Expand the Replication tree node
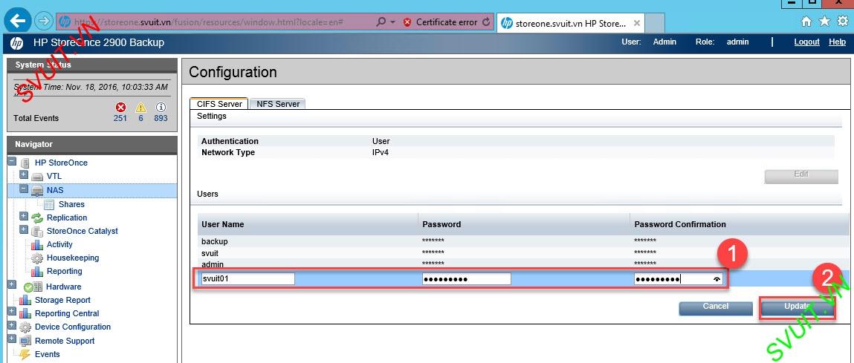The height and width of the screenshot is (363, 854). (x=24, y=216)
